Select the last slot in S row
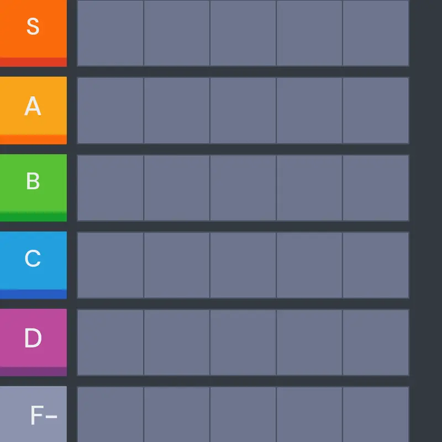The image size is (442, 442). pyautogui.click(x=376, y=33)
